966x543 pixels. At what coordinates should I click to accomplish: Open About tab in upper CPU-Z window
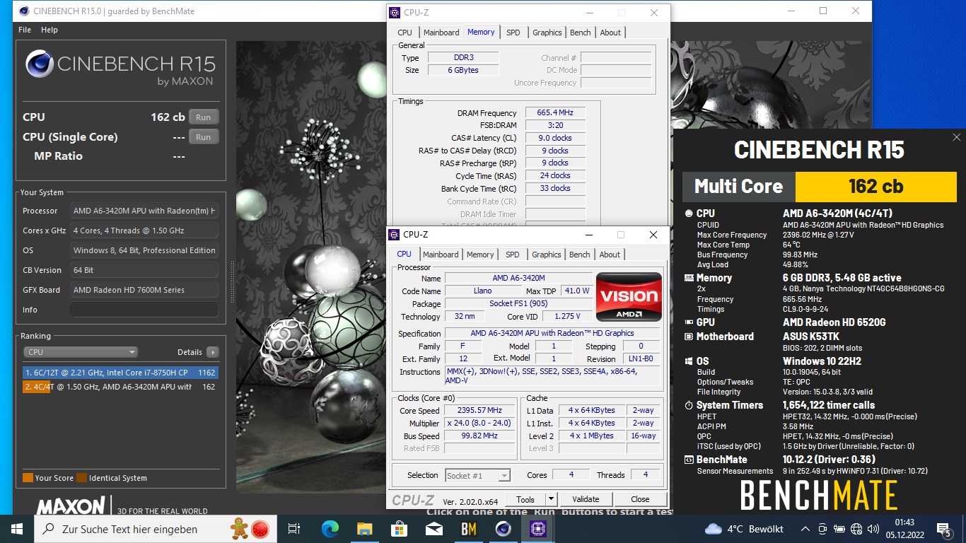(x=610, y=33)
